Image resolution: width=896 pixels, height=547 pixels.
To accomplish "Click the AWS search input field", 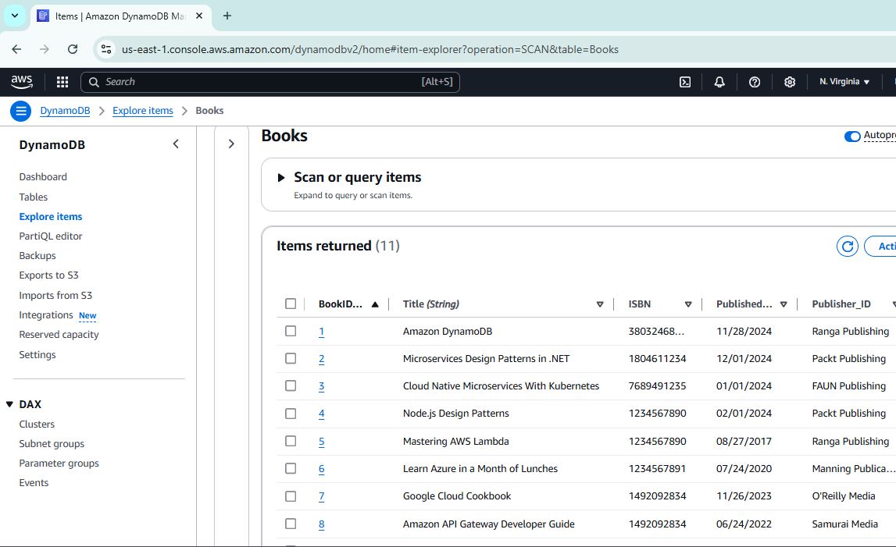I will (x=270, y=82).
